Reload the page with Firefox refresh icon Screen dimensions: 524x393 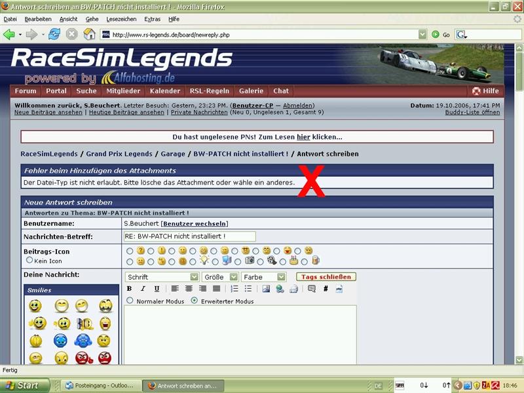pos(54,34)
